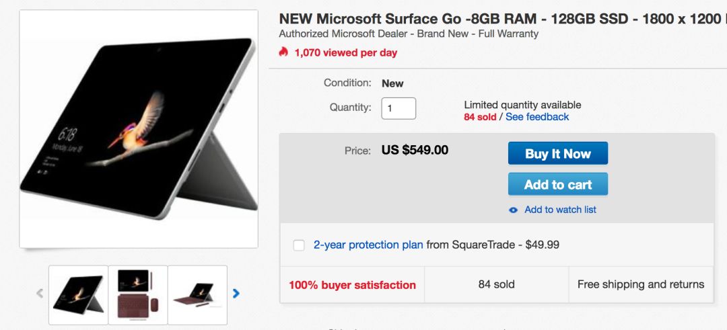
Task: Enable the 2-year protection plan checkbox
Action: (299, 245)
